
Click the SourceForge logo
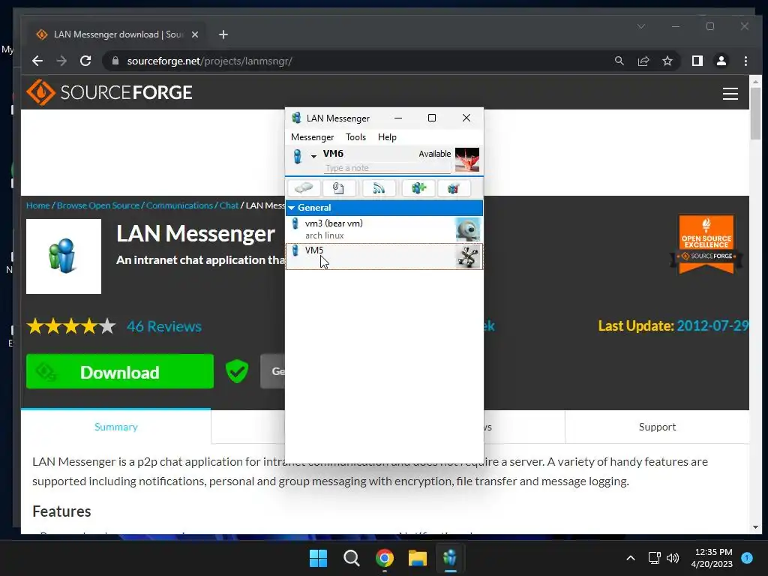point(109,92)
